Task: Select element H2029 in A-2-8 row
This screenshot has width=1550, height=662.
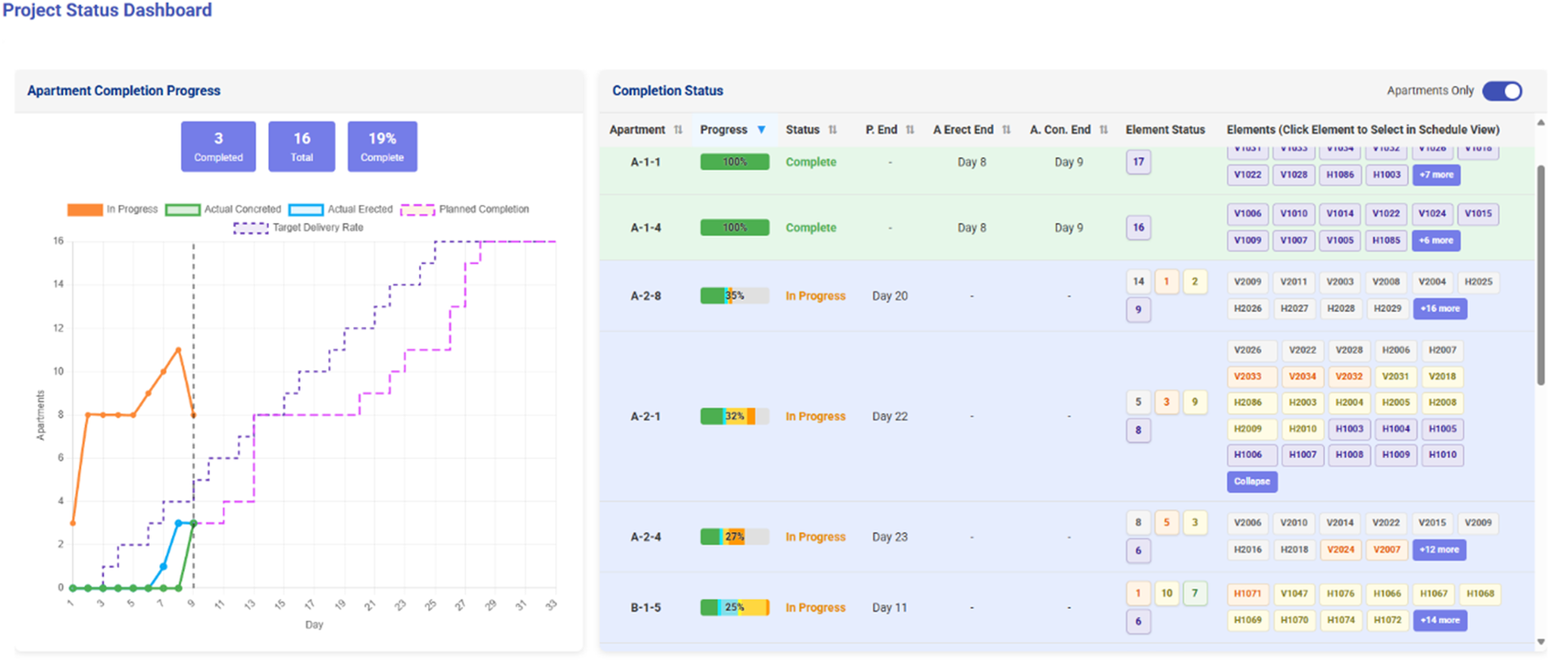Action: (x=1387, y=309)
